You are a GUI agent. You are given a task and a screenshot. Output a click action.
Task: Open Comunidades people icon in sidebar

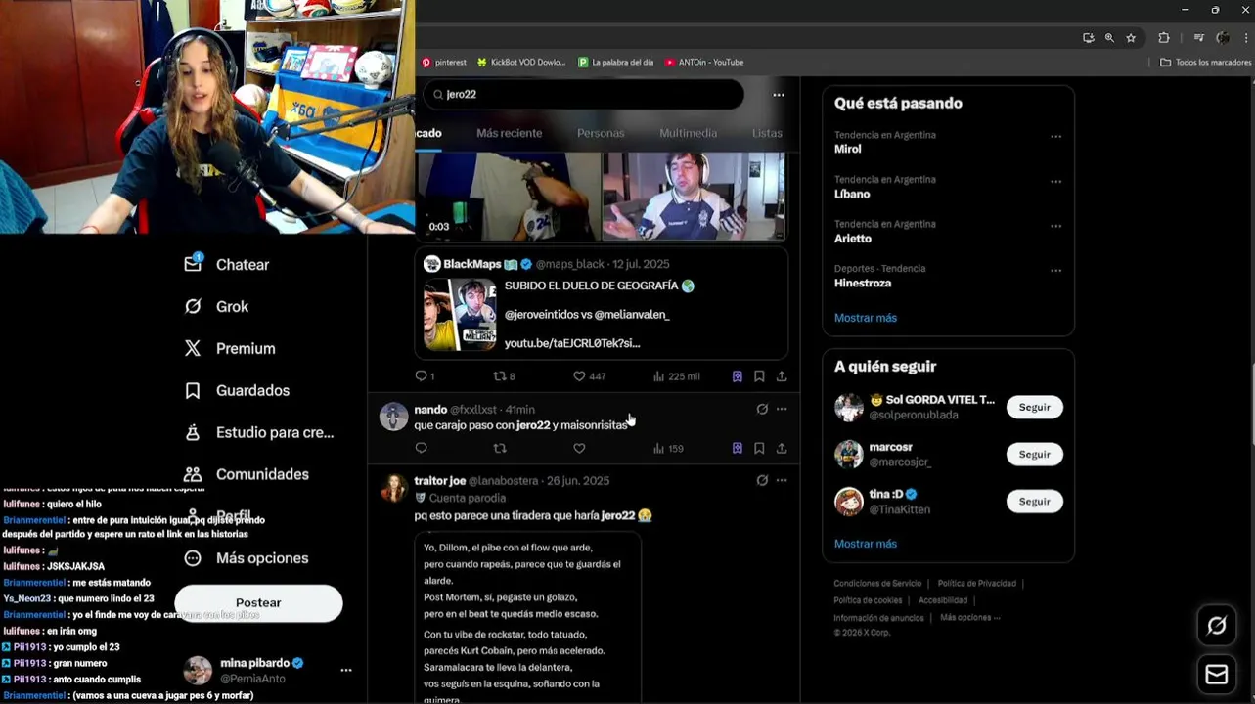pos(193,474)
